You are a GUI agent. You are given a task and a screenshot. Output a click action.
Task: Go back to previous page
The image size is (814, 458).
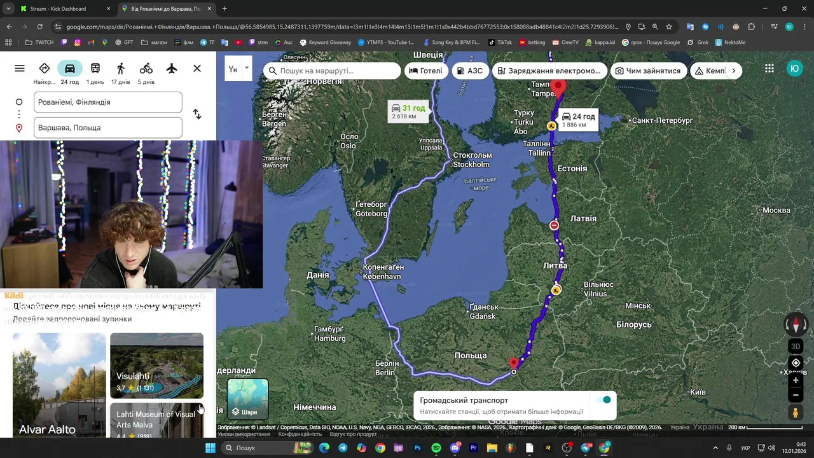(9, 27)
